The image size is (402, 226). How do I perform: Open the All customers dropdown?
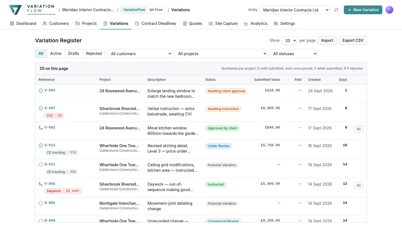tap(140, 53)
